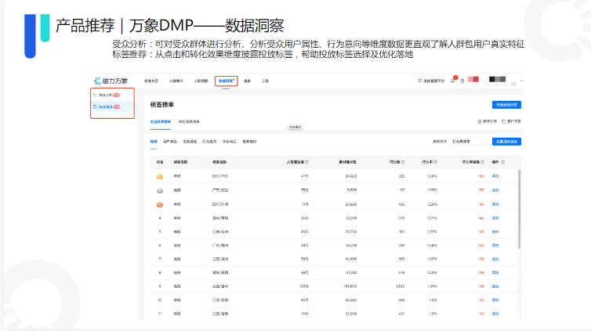Select the 用户属性 category tab
Viewport: 591px width, 331px height.
point(170,142)
